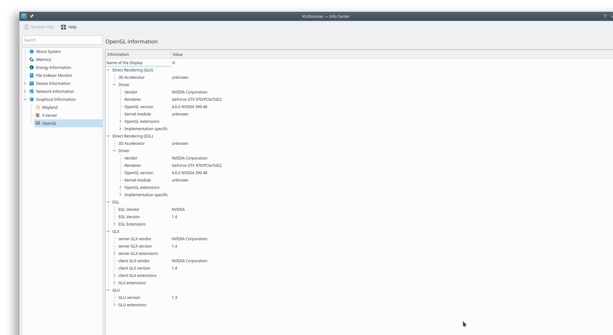Select the Memory module icon
Viewport: 613px width, 335px height.
pos(32,59)
